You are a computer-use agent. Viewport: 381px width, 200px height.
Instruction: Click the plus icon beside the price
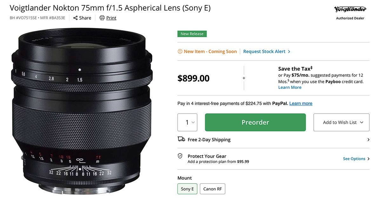coord(244,78)
